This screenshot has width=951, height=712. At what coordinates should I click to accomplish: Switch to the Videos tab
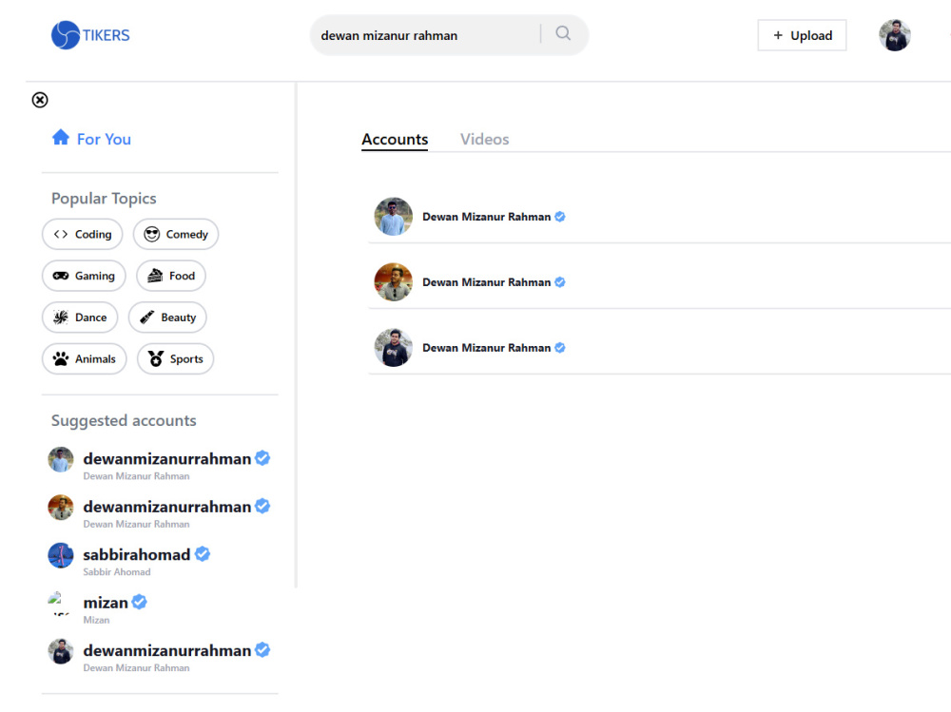[485, 140]
